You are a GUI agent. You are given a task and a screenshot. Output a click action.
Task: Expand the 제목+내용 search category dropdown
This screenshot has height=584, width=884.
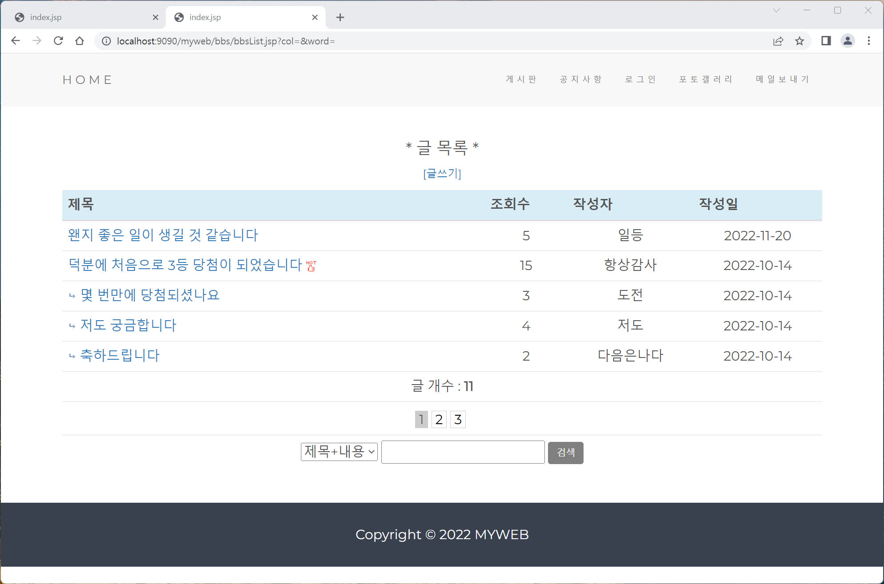click(339, 452)
